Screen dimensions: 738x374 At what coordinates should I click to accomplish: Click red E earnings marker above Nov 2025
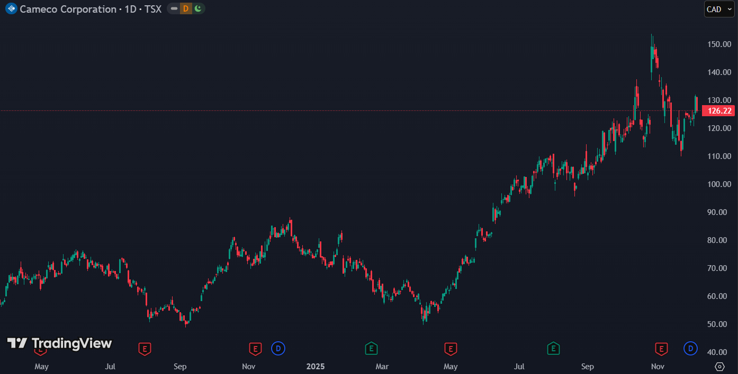pyautogui.click(x=661, y=349)
